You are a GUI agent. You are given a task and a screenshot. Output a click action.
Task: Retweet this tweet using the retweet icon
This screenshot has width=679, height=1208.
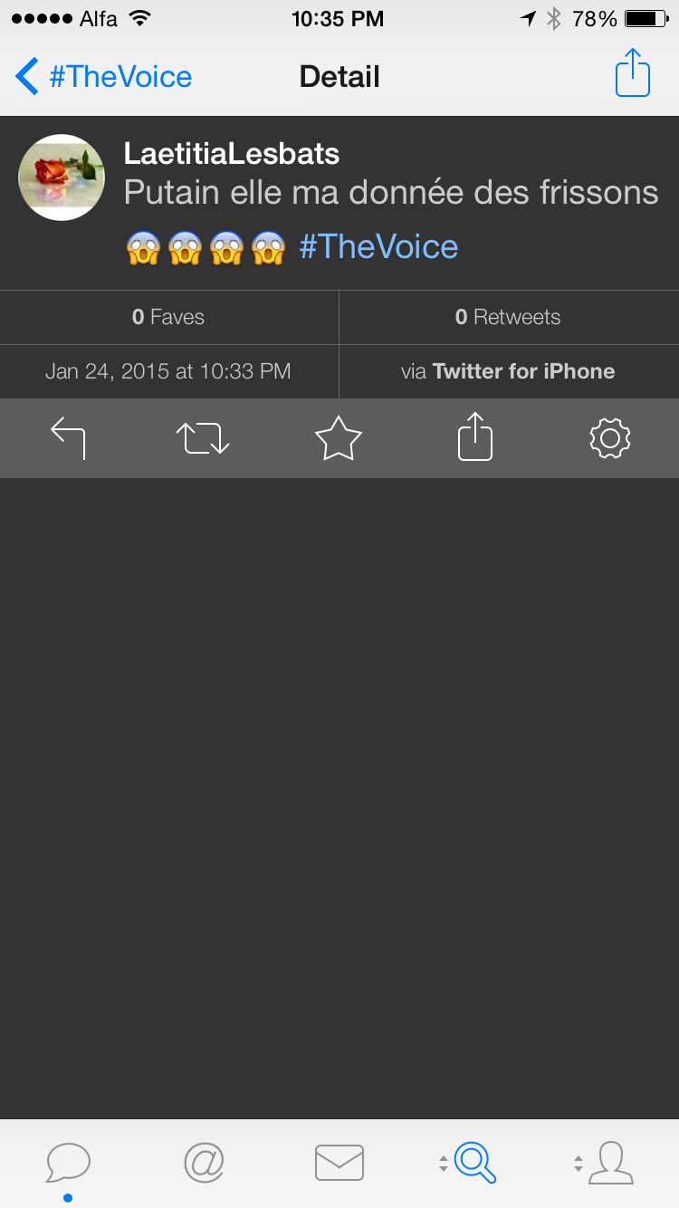coord(203,438)
